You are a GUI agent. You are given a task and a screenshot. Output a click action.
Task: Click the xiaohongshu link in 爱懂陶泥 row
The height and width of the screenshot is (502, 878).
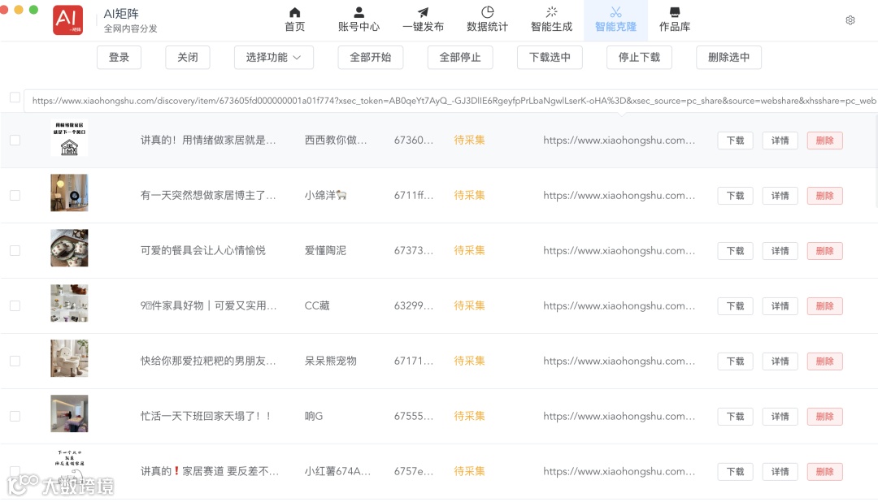[x=619, y=250]
